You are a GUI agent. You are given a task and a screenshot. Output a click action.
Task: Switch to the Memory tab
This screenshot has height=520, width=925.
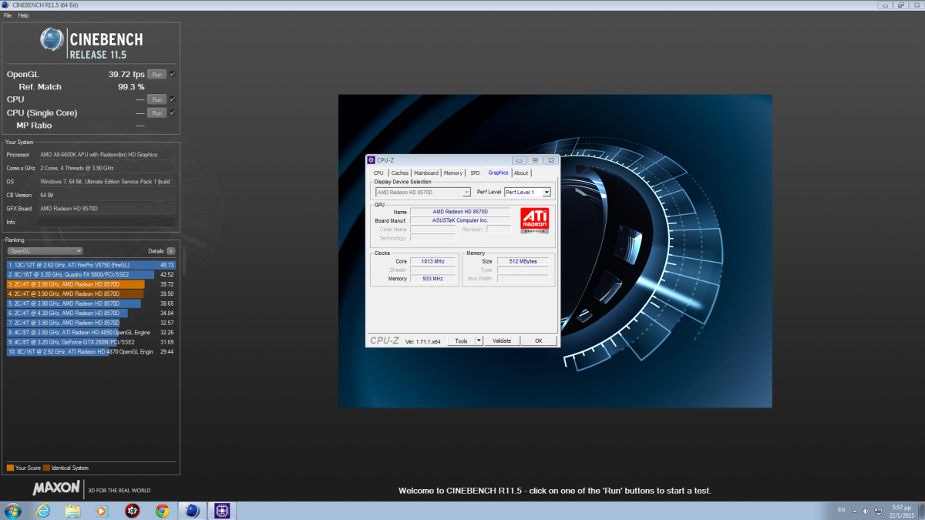pyautogui.click(x=453, y=173)
